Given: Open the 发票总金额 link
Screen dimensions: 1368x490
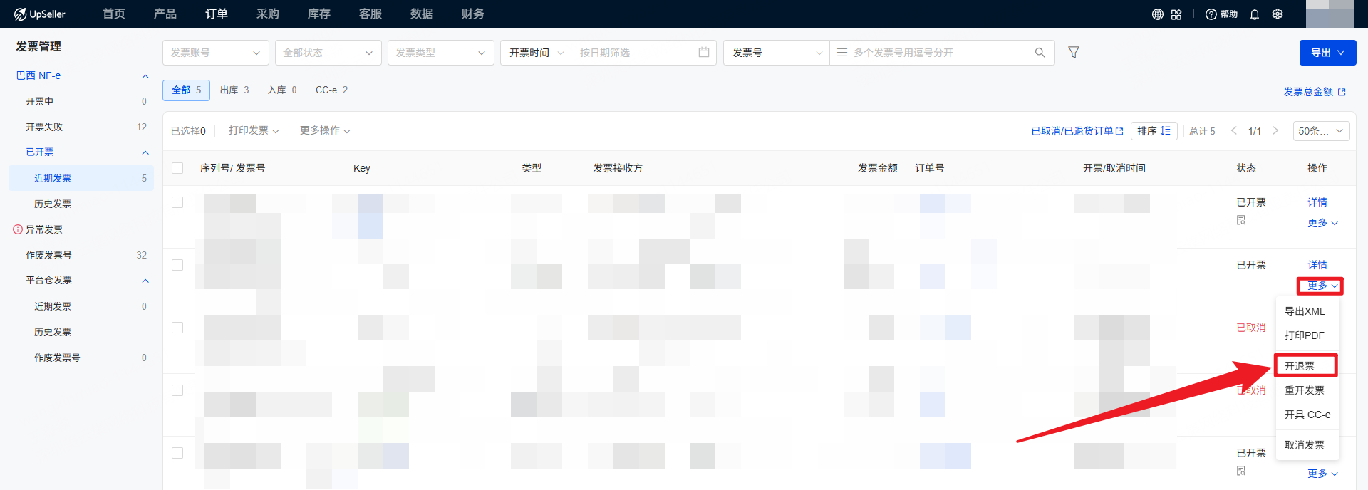Looking at the screenshot, I should tap(1314, 92).
